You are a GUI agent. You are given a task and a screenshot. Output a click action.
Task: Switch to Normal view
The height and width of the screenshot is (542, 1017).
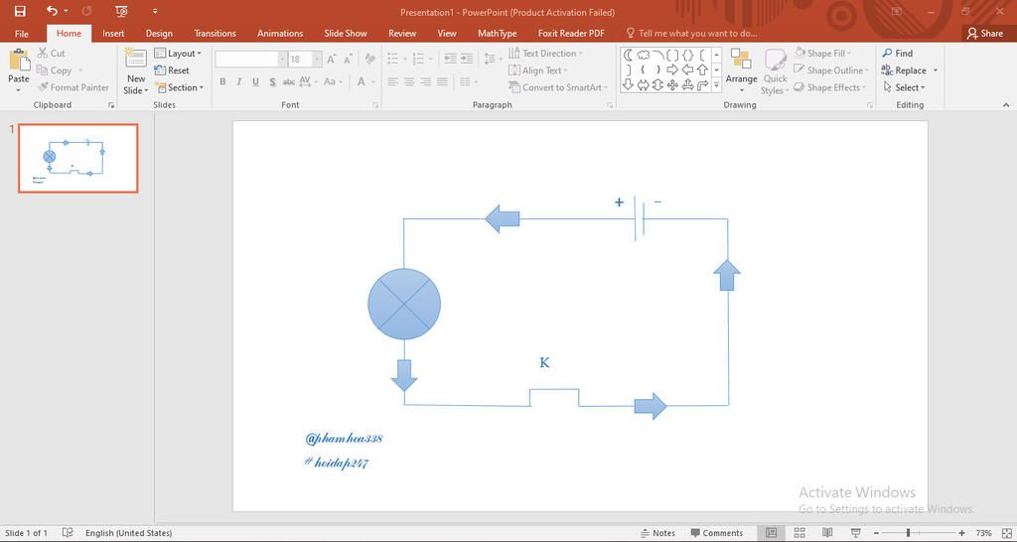point(771,533)
